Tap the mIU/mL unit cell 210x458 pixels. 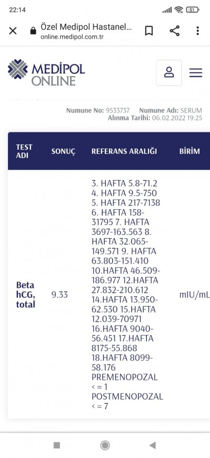[195, 295]
